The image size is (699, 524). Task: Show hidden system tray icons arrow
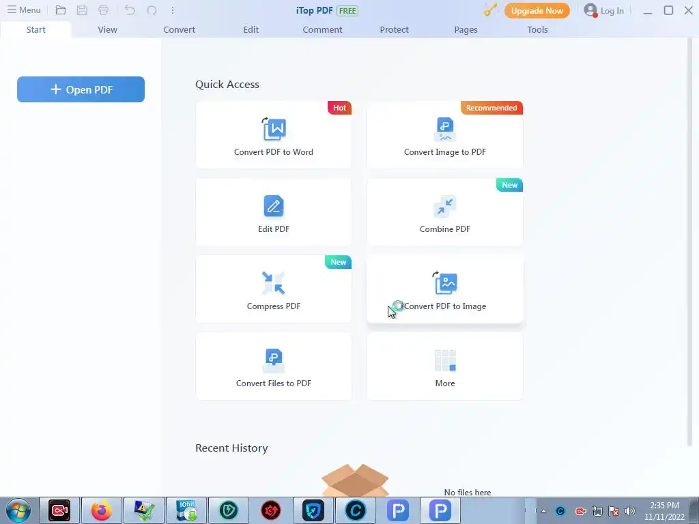tap(543, 511)
